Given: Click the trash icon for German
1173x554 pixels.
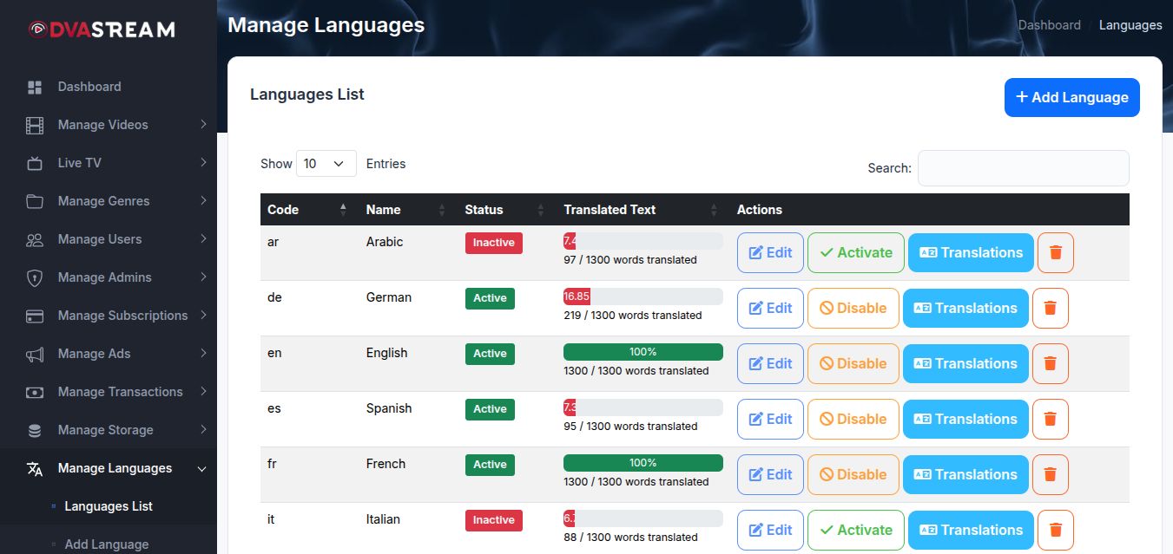Looking at the screenshot, I should [x=1050, y=309].
